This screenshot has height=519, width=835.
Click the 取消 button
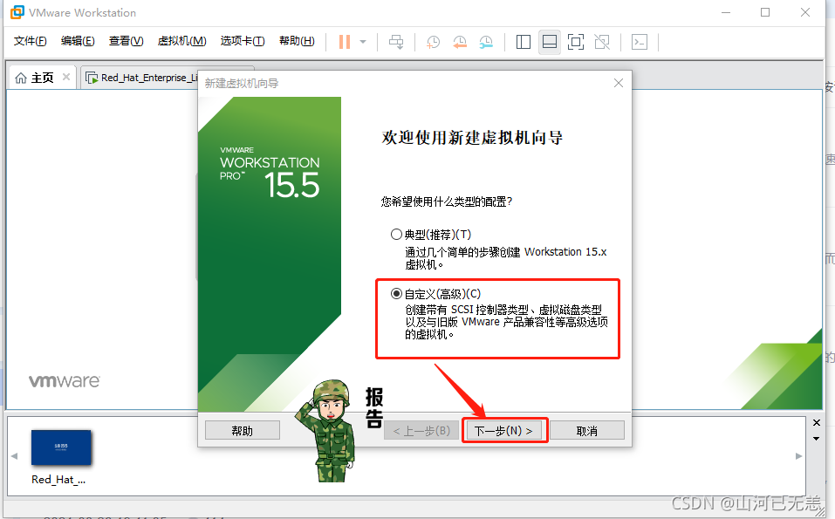[x=587, y=431]
